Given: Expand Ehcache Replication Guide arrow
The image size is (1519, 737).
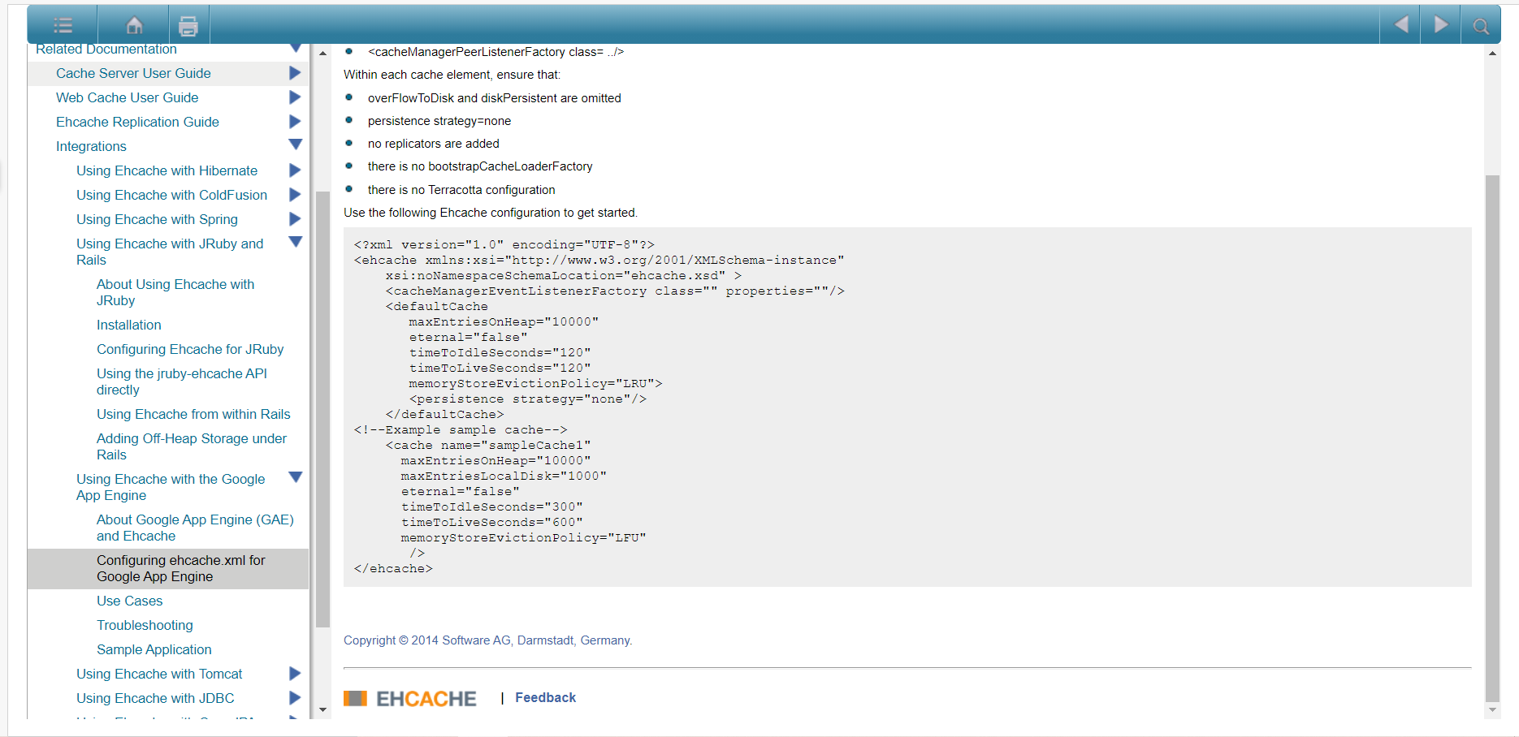Looking at the screenshot, I should pos(295,122).
